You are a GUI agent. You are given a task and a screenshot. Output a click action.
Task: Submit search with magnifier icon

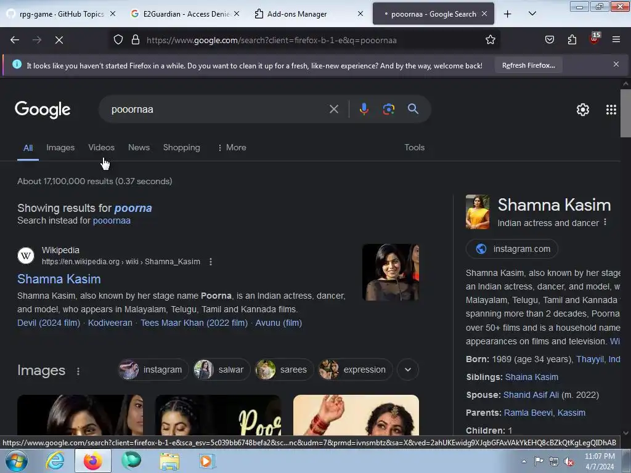click(x=413, y=109)
